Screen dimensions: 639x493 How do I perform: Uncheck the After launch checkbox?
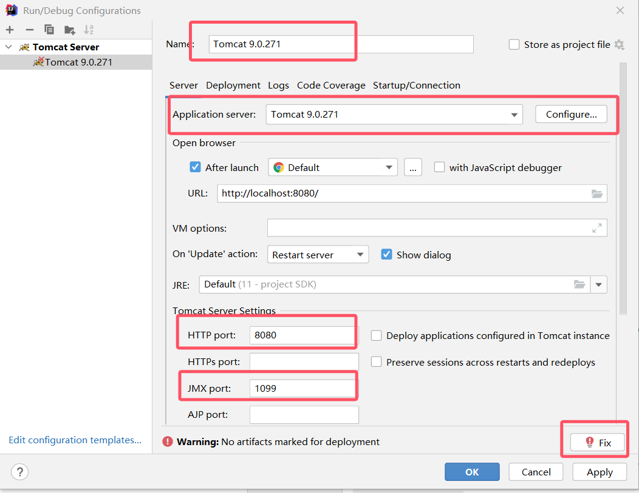click(195, 167)
